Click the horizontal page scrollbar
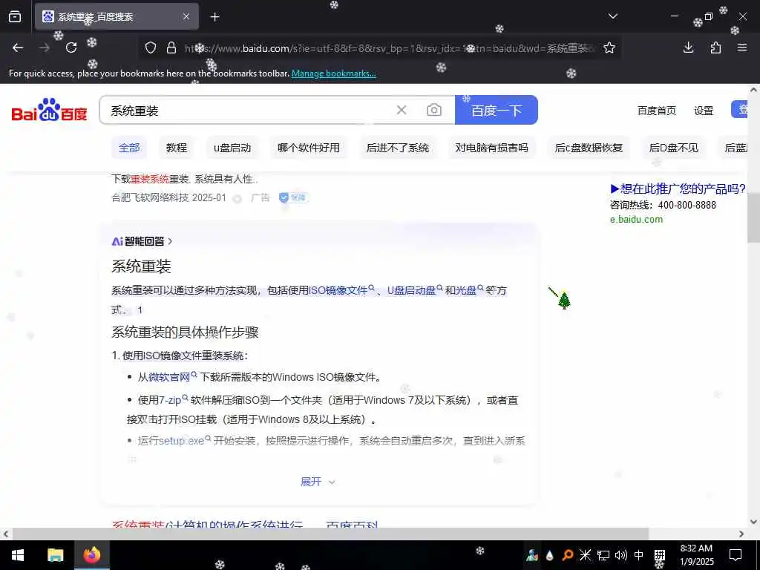This screenshot has width=760, height=570. click(331, 534)
